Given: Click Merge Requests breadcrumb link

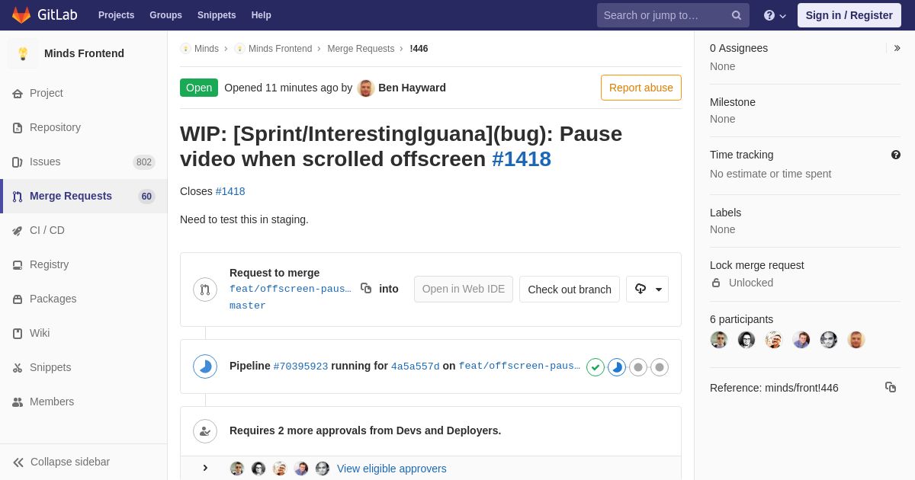Looking at the screenshot, I should coord(361,49).
